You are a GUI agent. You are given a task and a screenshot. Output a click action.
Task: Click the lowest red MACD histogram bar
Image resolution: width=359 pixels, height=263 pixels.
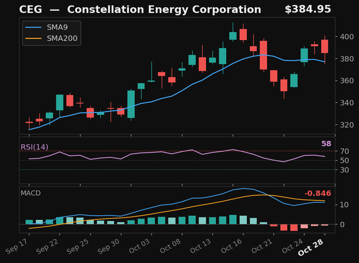pos(294,228)
